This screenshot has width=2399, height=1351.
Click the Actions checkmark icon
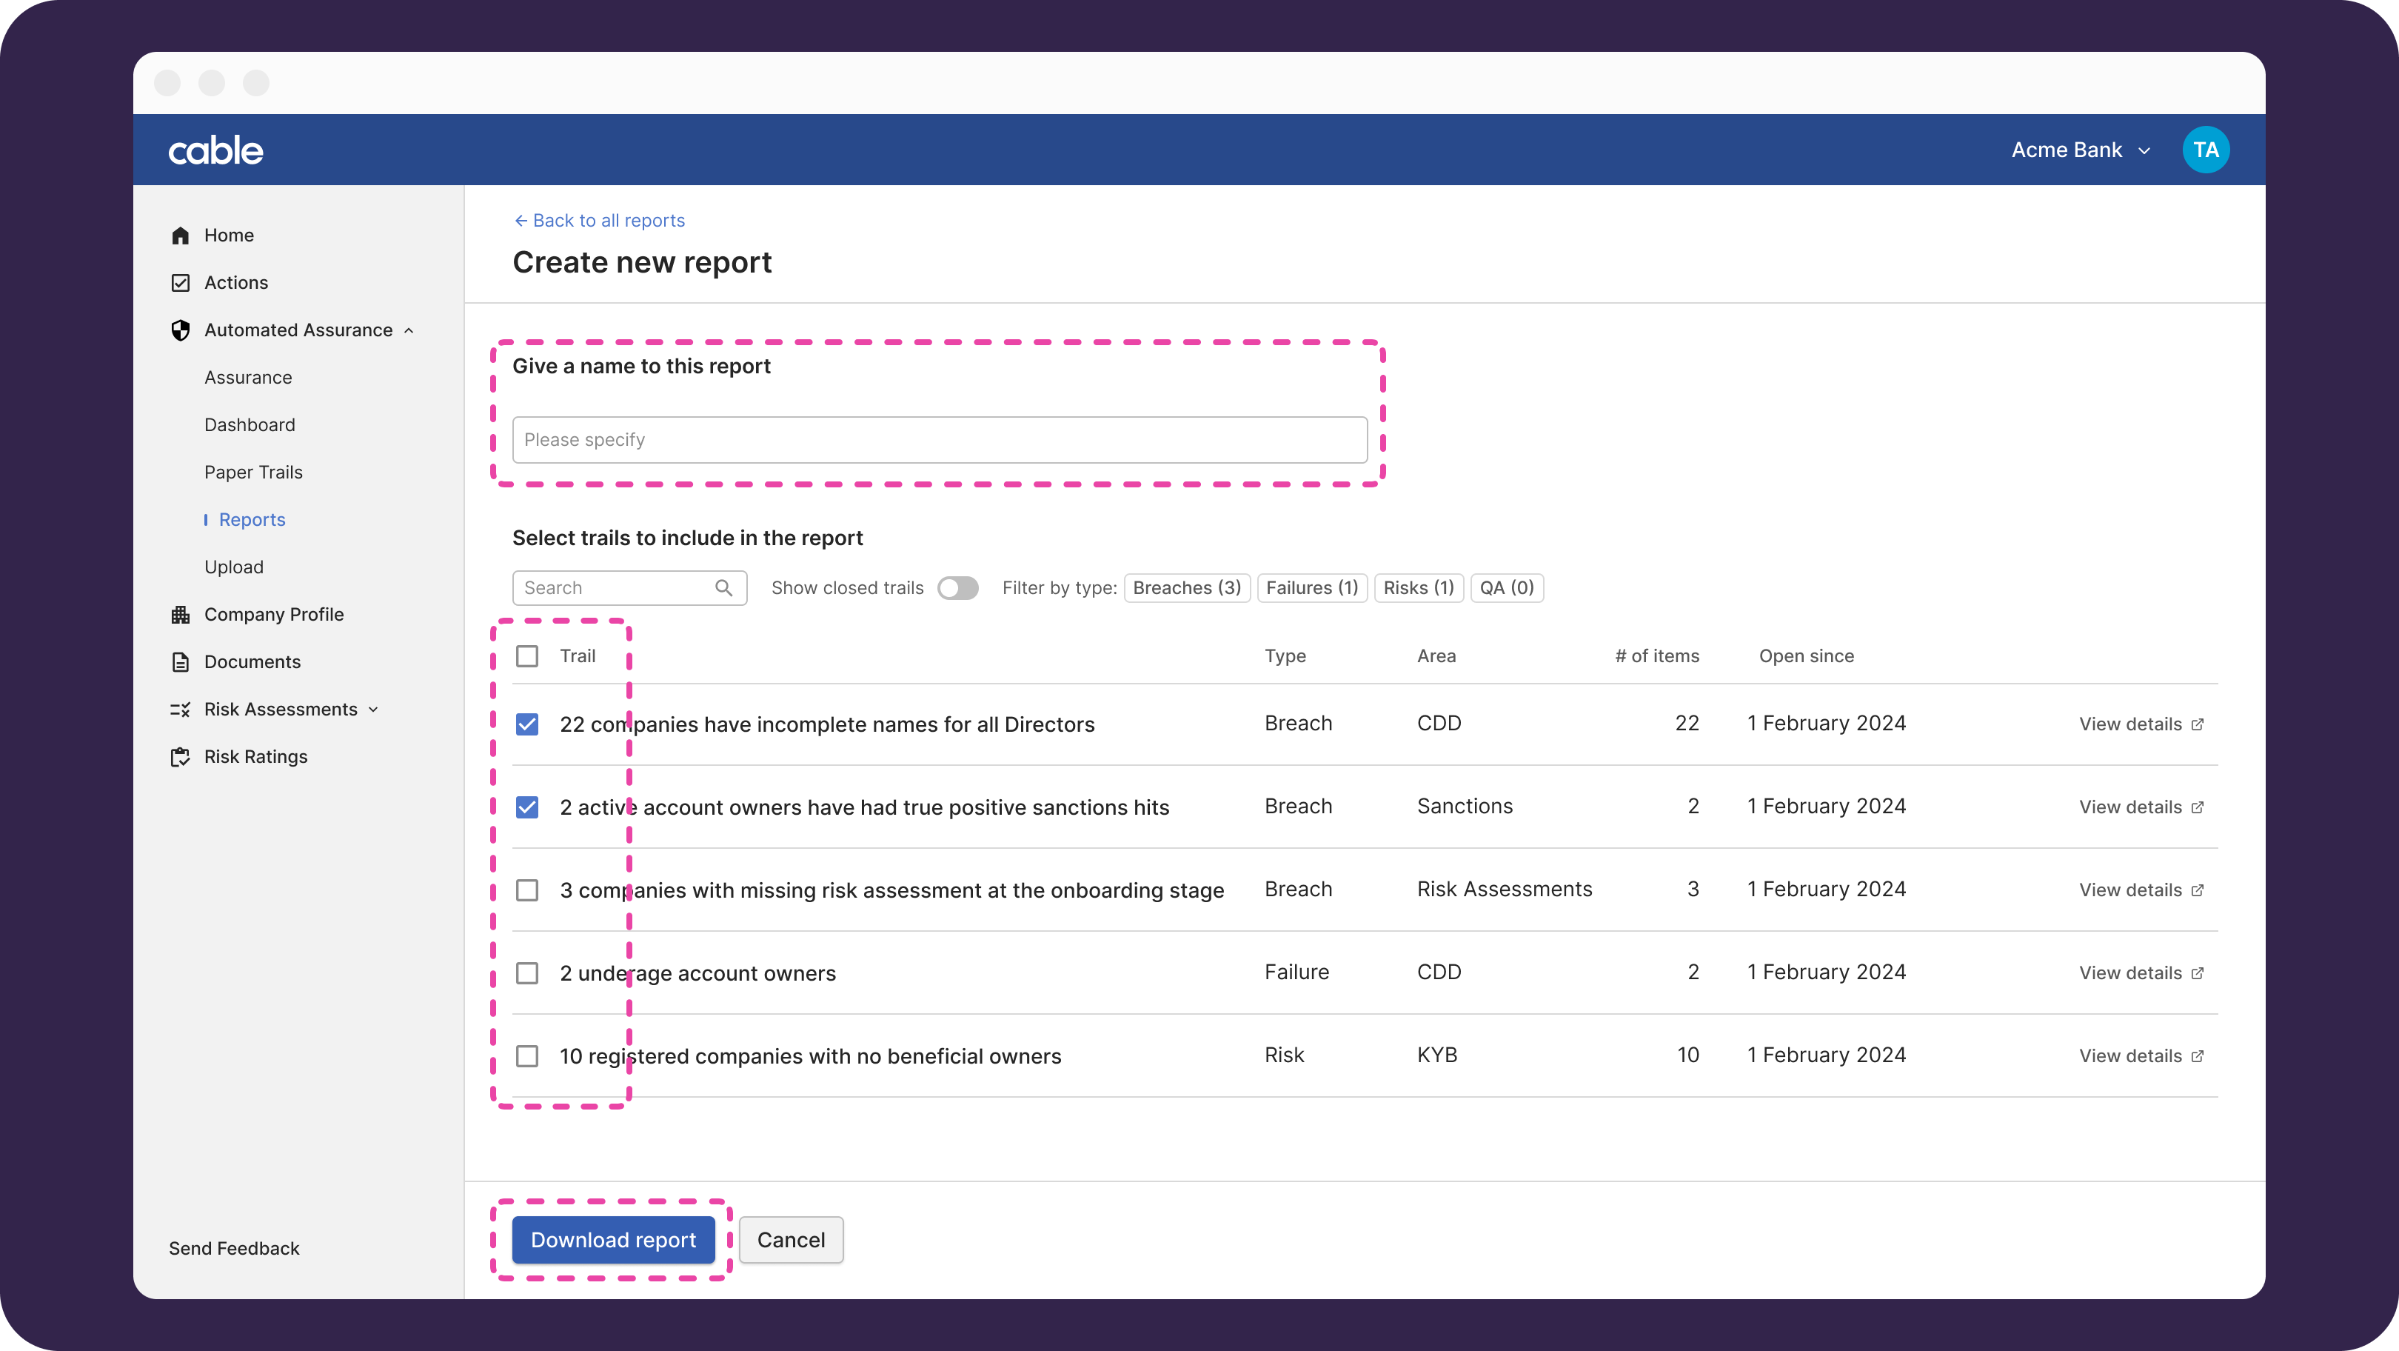(181, 283)
